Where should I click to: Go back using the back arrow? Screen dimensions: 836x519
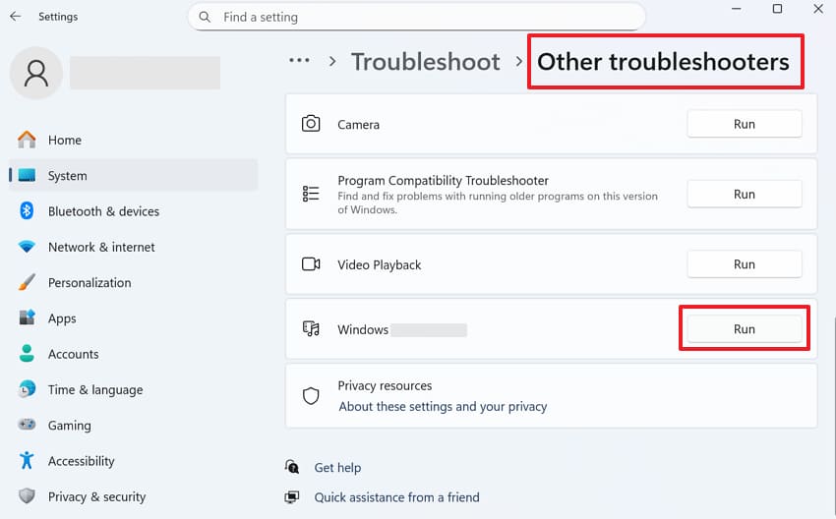click(16, 17)
